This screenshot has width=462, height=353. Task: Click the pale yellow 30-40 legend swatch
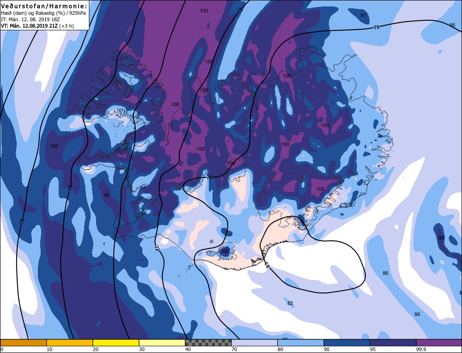click(162, 342)
